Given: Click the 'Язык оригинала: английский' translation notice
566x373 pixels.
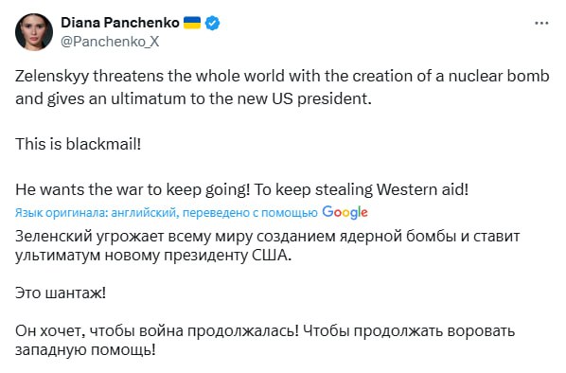Looking at the screenshot, I should pyautogui.click(x=97, y=213).
